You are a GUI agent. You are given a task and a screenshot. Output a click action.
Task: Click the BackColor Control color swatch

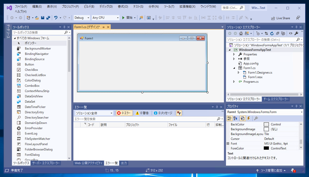[x=266, y=124]
